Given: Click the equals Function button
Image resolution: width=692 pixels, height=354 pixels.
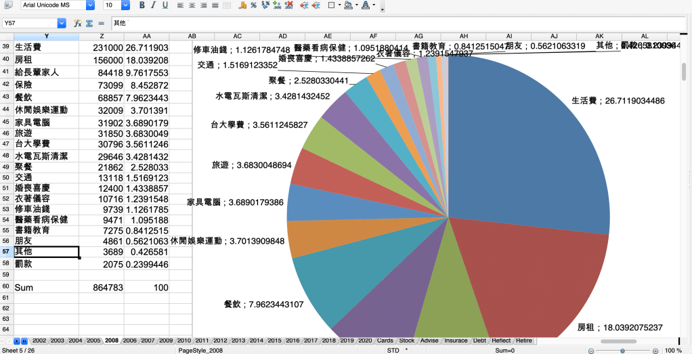Looking at the screenshot, I should pyautogui.click(x=100, y=23).
